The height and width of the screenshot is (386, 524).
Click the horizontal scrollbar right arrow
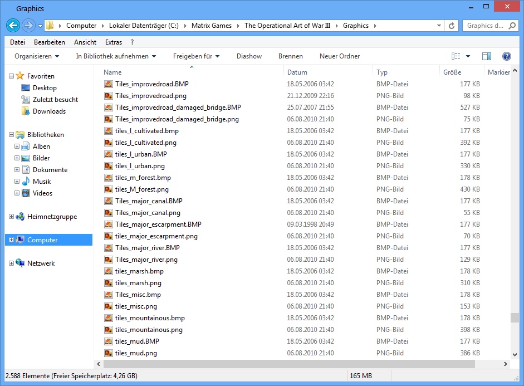tap(505, 364)
